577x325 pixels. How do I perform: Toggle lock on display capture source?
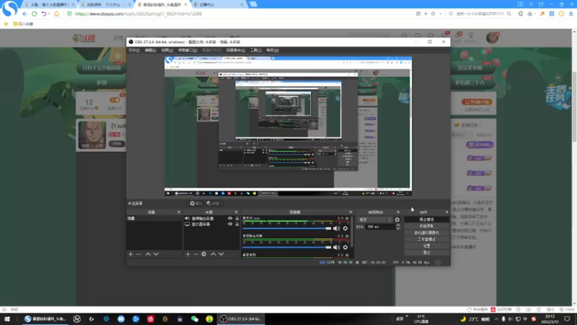pos(237,224)
